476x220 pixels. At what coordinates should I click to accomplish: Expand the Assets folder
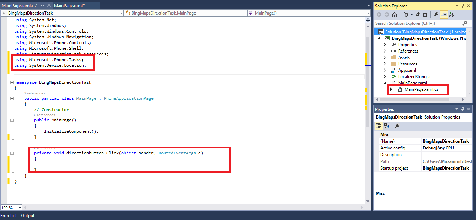pyautogui.click(x=385, y=57)
